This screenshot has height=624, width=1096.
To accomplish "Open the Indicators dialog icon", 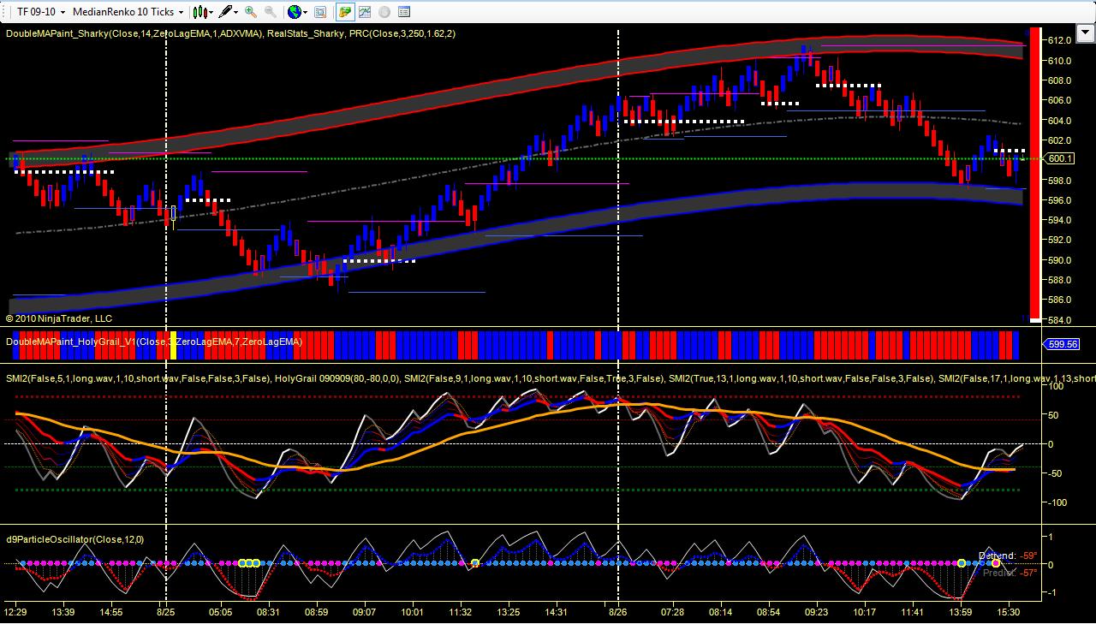I will (x=365, y=12).
